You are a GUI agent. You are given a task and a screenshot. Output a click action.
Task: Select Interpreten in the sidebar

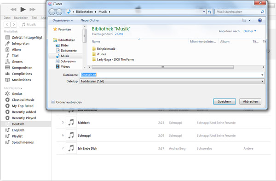[x=20, y=43]
